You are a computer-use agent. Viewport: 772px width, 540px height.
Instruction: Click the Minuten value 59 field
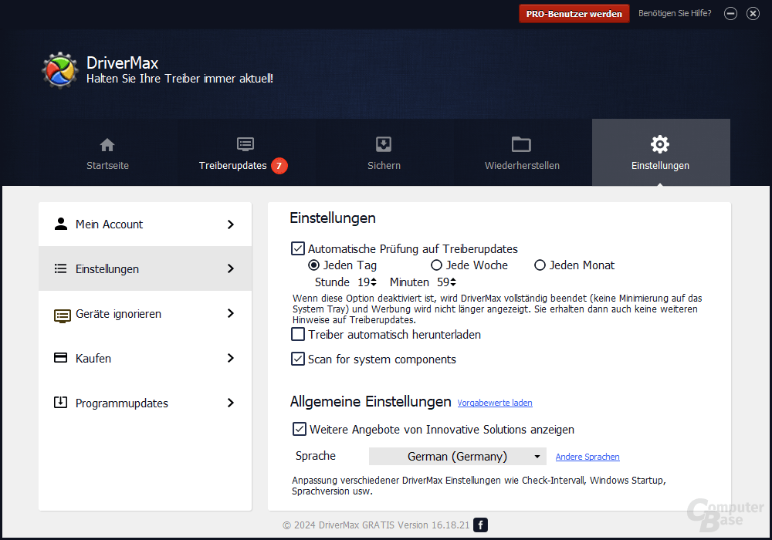(x=443, y=282)
